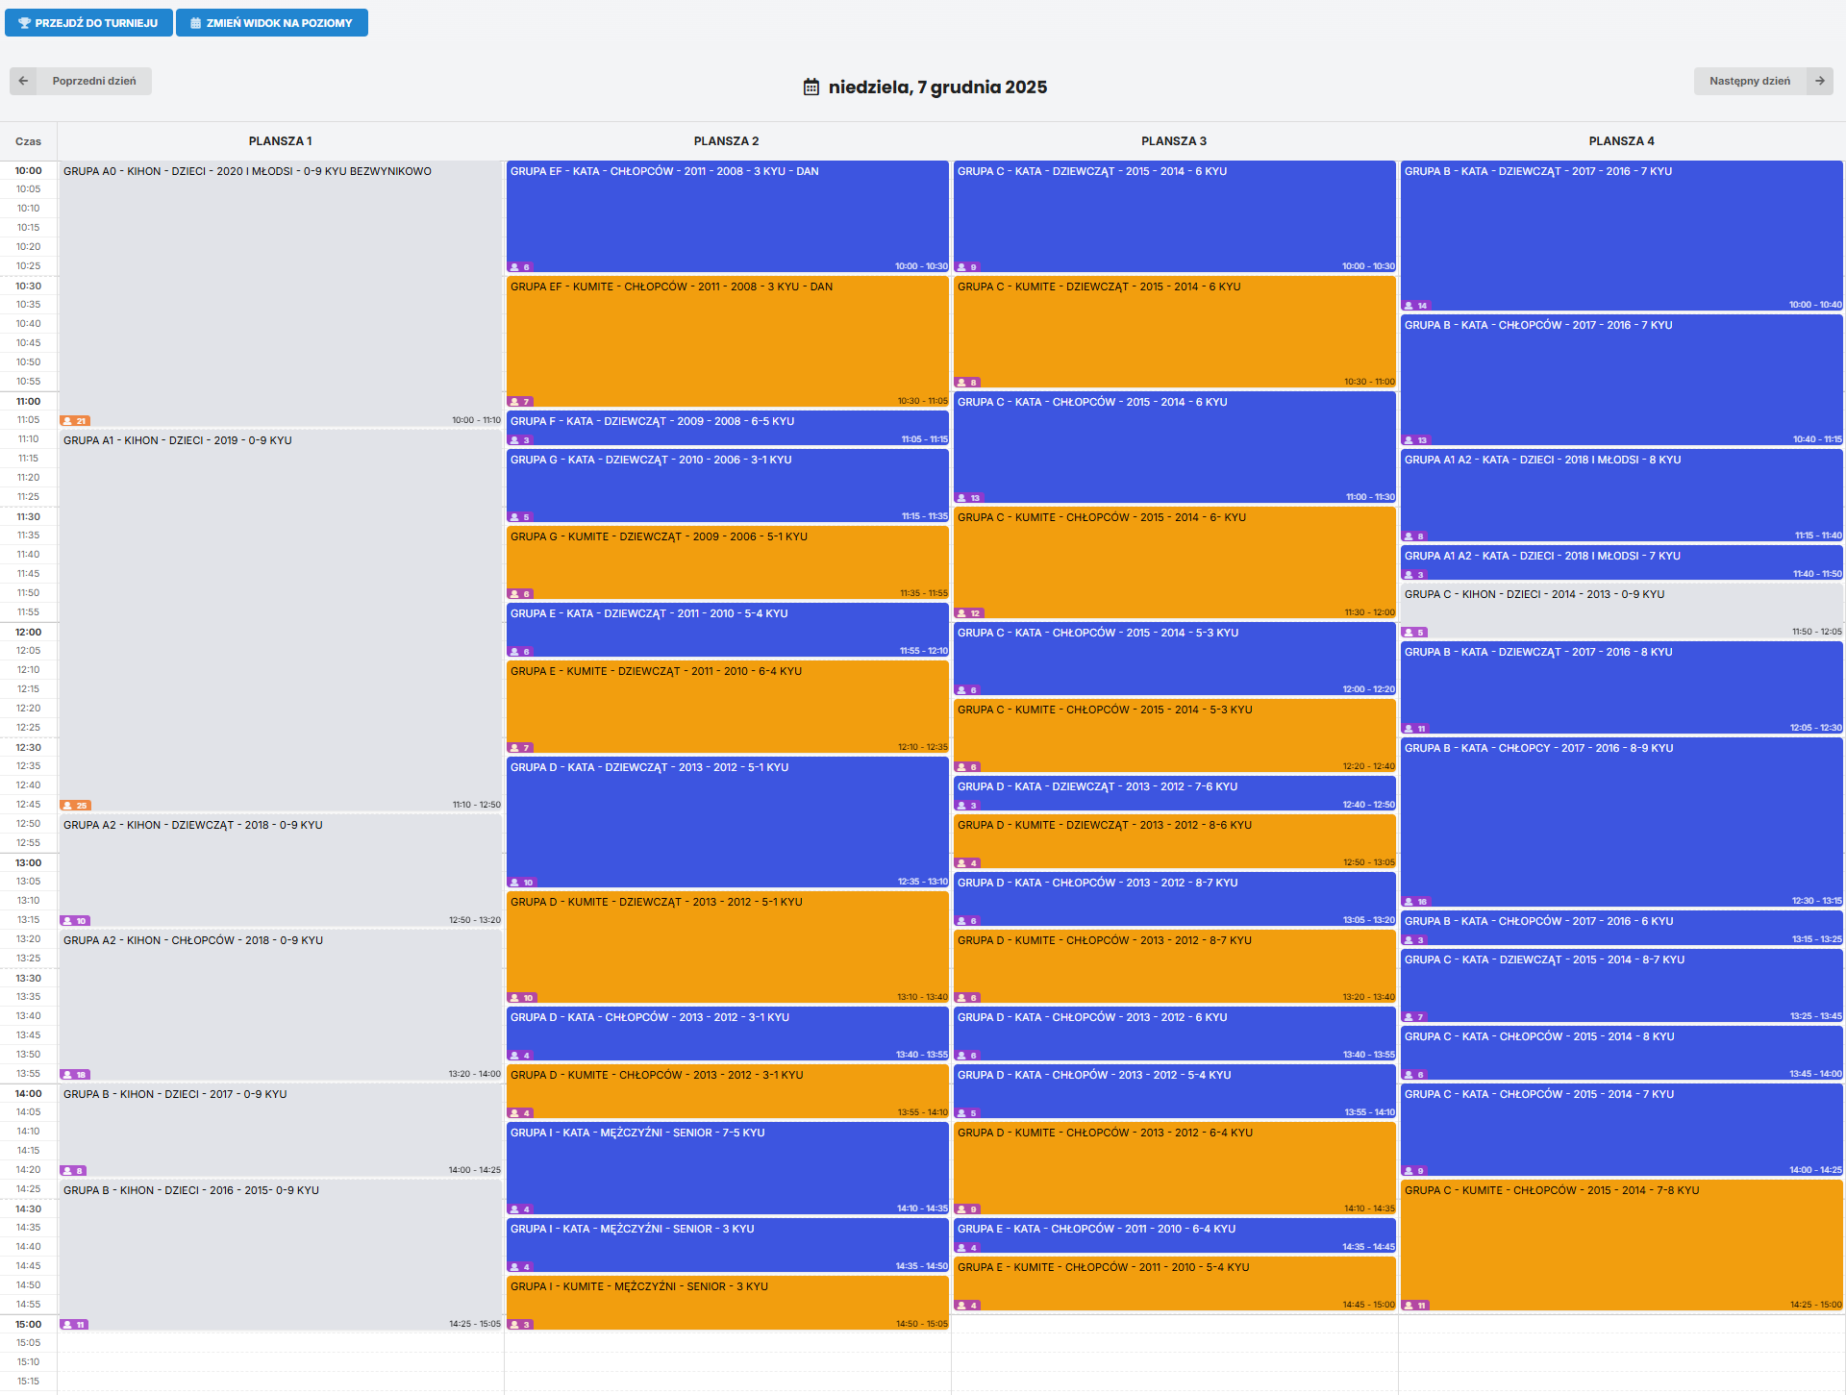Select GRUPA D KATA CHŁOPÓW 5-4 KYU
Image resolution: width=1846 pixels, height=1395 pixels.
pos(1175,1091)
